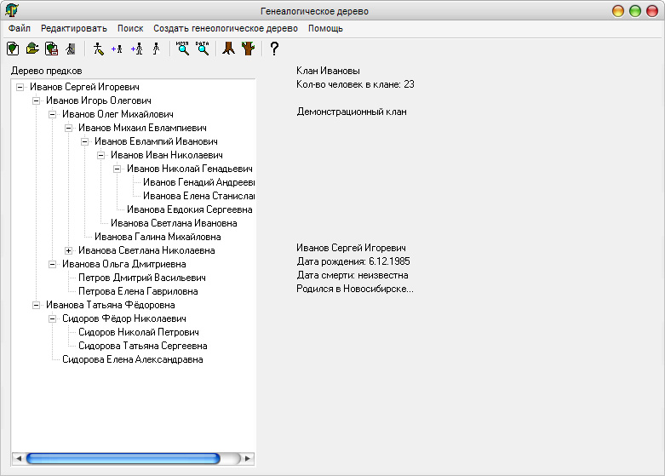
Task: Click the brown tree roots icon
Action: (228, 49)
